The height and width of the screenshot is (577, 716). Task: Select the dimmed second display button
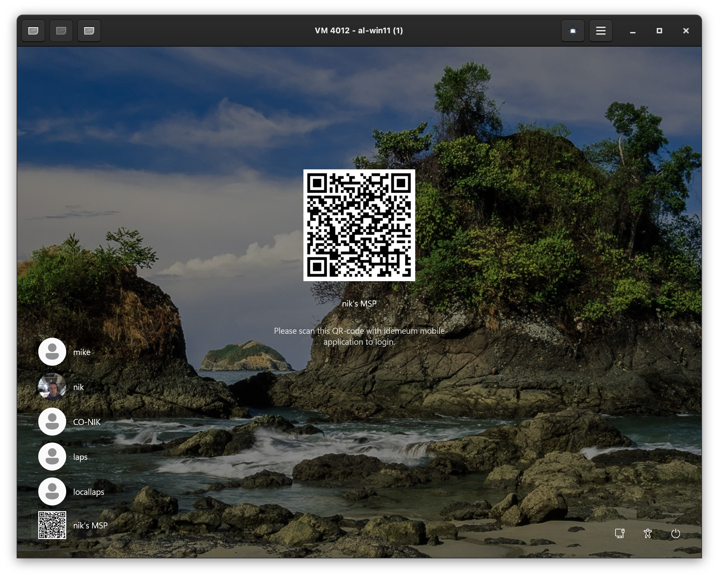pos(61,31)
